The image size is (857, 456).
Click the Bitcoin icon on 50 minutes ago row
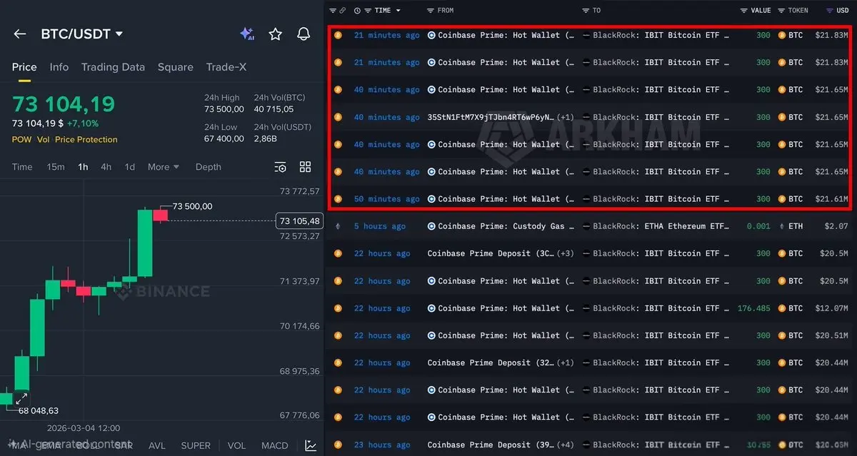coord(338,199)
